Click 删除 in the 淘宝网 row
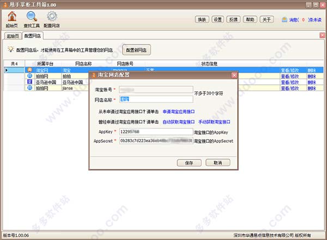The image size is (327, 240). tap(312, 70)
